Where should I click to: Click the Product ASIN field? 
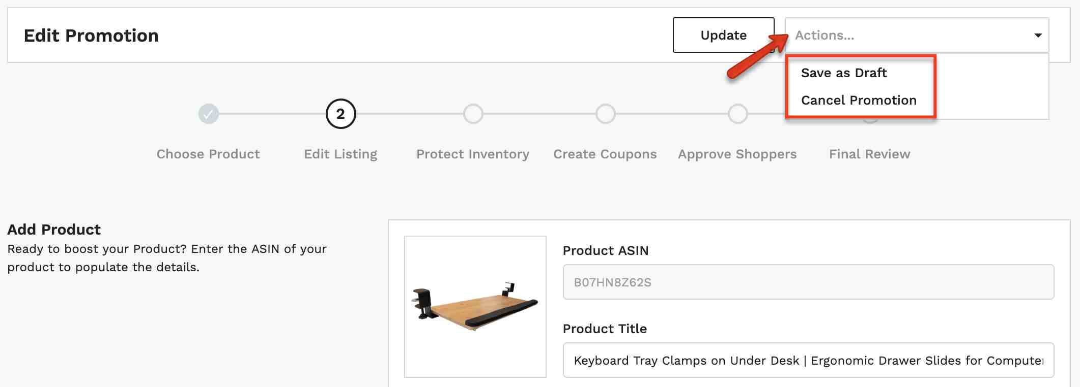(808, 282)
